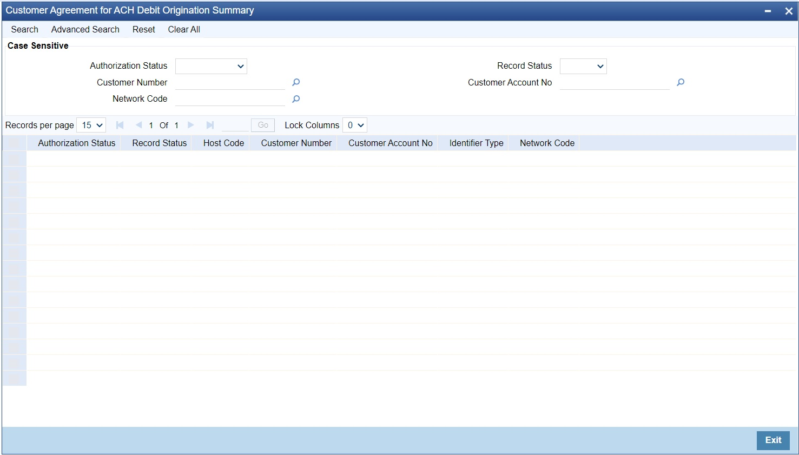This screenshot has width=799, height=455.
Task: Expand the Record Status dropdown
Action: 583,66
